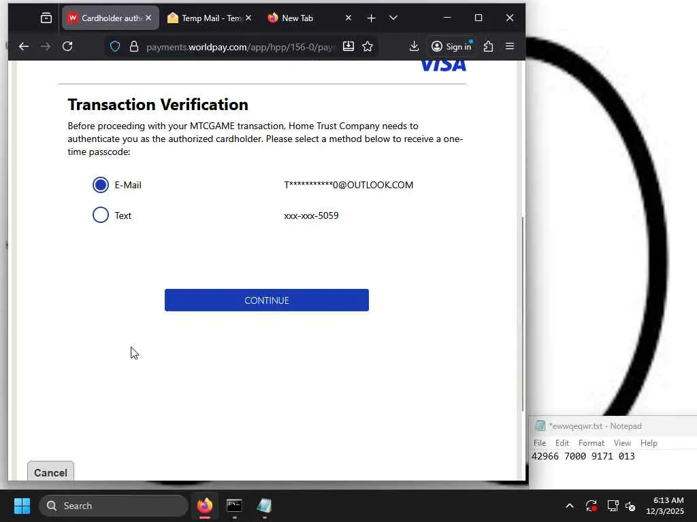Click the Notepad taskbar icon
The height and width of the screenshot is (522, 697).
[264, 506]
